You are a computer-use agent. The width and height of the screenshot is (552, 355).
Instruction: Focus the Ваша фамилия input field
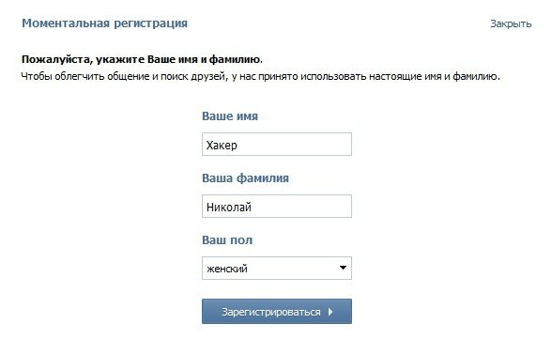click(277, 207)
